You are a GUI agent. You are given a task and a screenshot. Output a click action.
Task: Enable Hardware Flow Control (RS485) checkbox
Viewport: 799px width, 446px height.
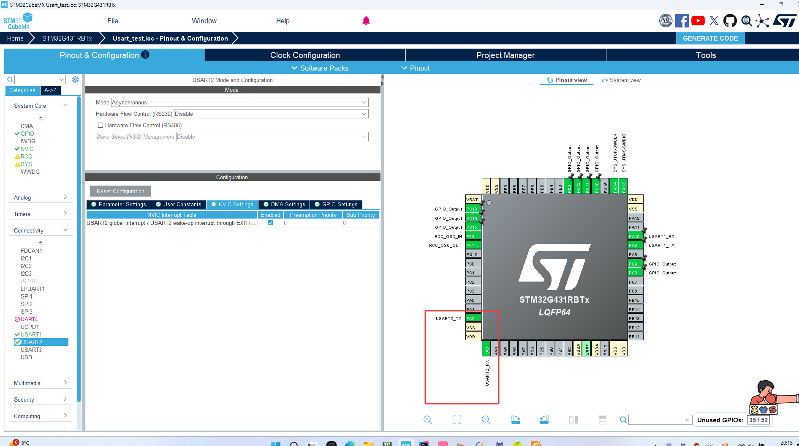101,125
